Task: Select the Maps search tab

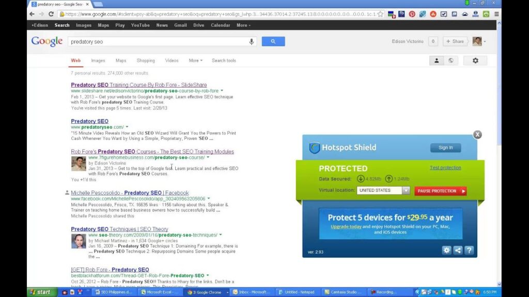Action: [x=121, y=61]
